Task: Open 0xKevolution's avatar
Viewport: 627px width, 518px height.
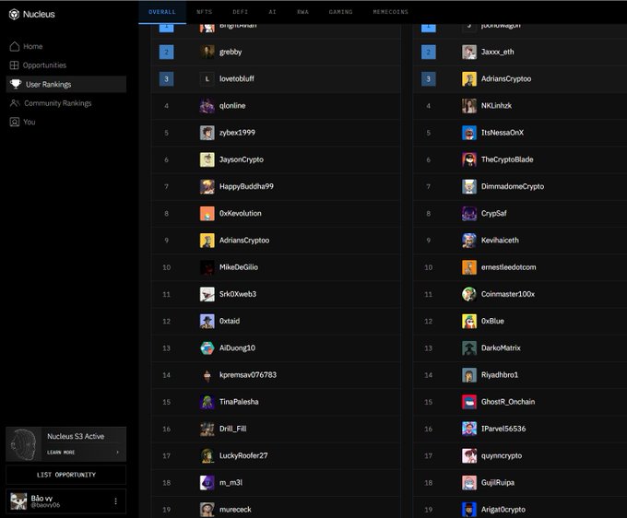Action: [207, 214]
